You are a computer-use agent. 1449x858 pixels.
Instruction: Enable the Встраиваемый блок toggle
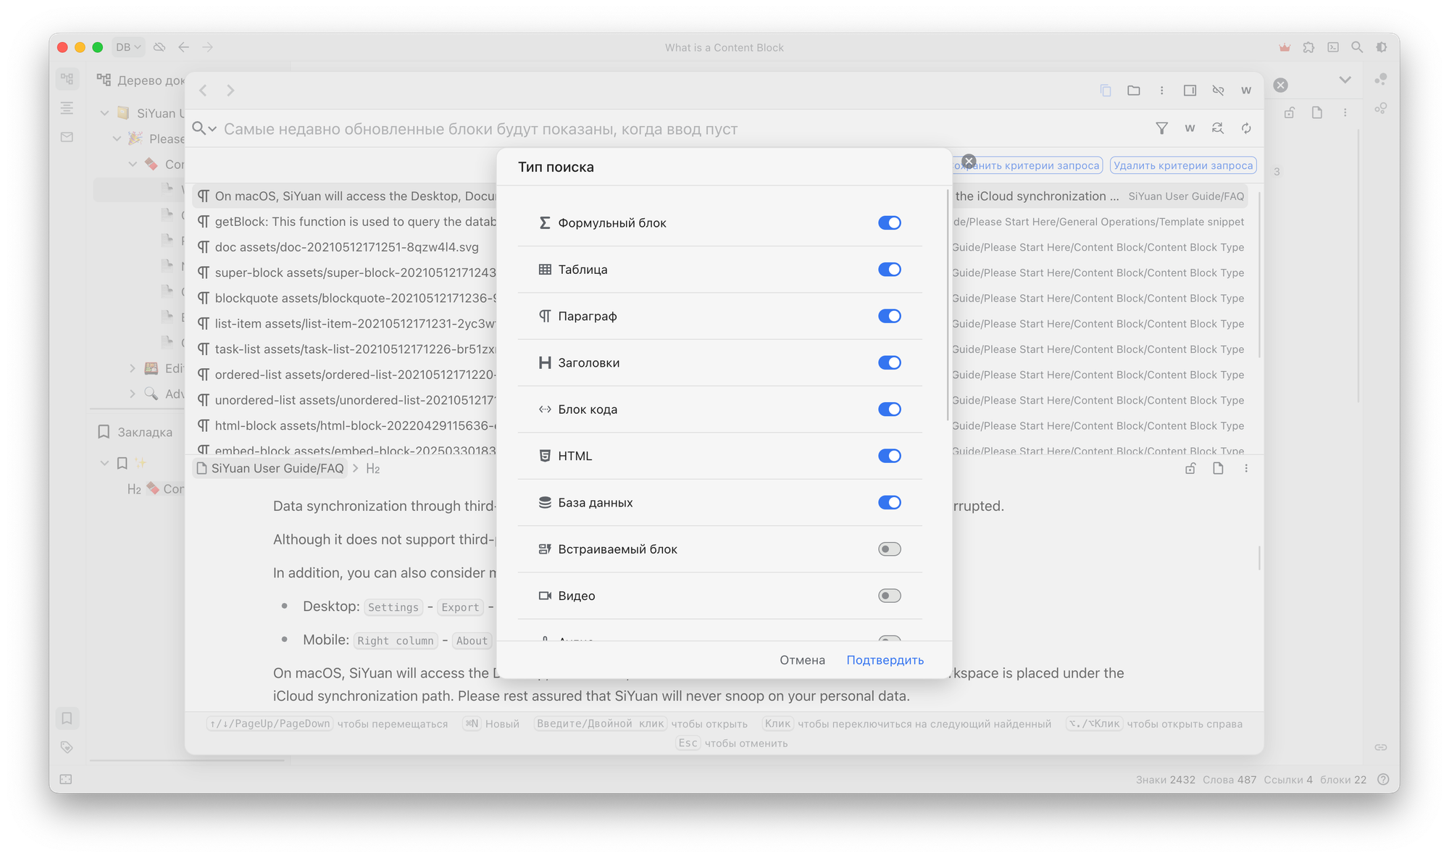889,549
